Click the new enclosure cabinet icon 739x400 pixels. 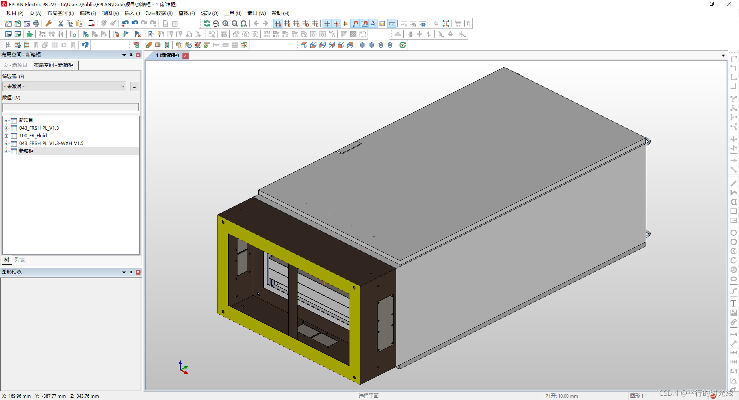8,45
